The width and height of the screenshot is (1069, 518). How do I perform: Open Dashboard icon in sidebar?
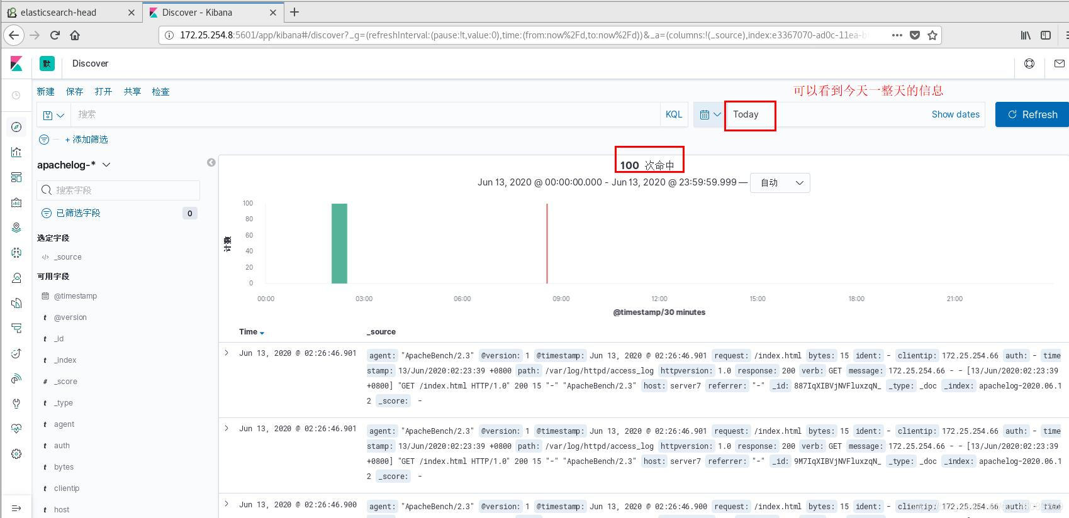(16, 177)
